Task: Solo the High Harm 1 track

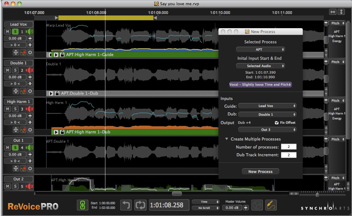Action: click(x=15, y=109)
